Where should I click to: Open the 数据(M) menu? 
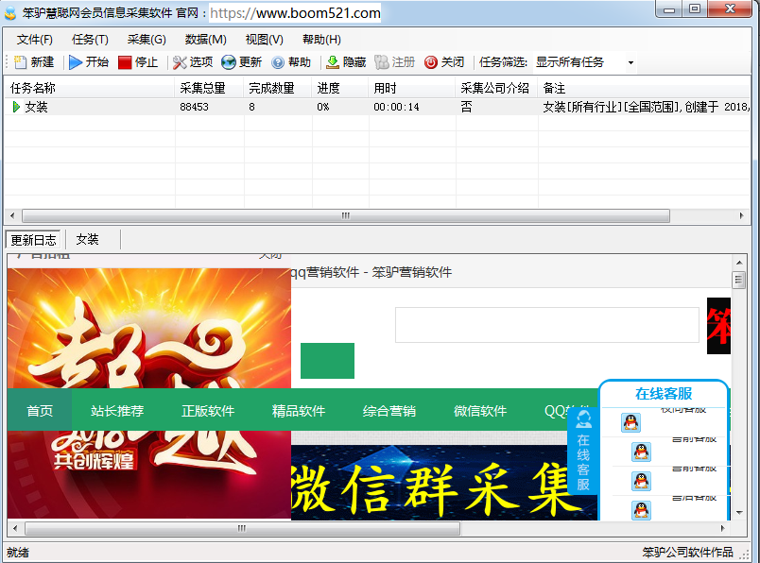pyautogui.click(x=205, y=40)
